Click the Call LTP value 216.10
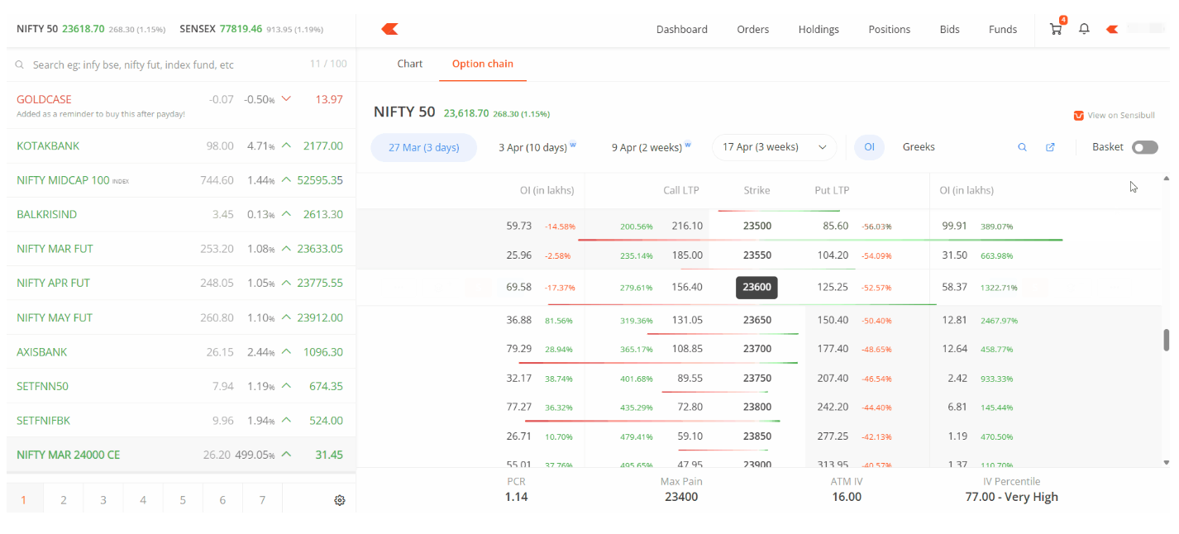The image size is (1179, 534). click(687, 226)
